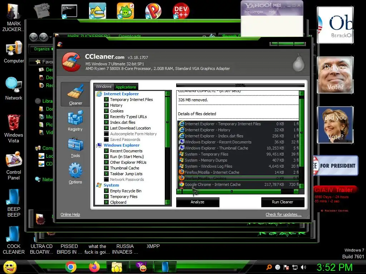Click the Obama sidebar gadget thumbnail
The image size is (366, 274).
[335, 25]
